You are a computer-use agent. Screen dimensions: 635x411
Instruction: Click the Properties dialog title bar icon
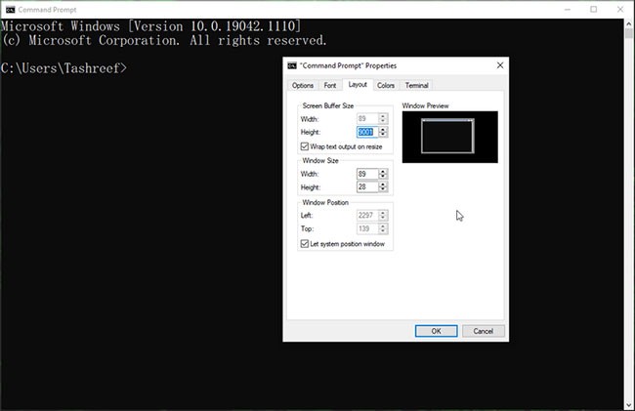tap(291, 65)
